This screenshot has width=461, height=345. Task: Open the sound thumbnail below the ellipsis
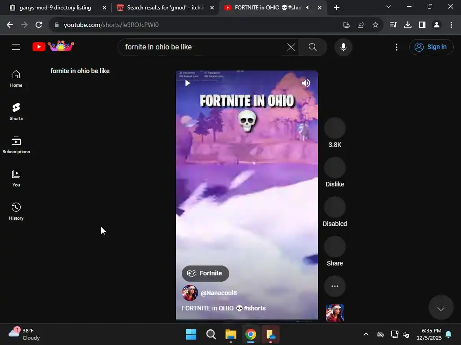click(x=334, y=313)
